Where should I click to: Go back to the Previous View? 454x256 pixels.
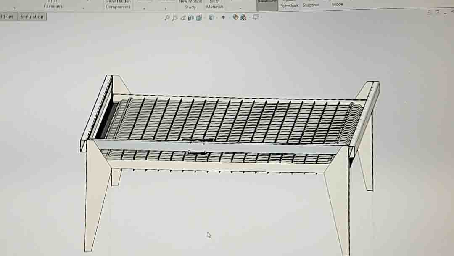click(x=183, y=18)
